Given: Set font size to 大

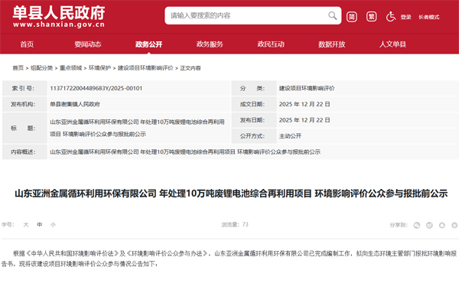Looking at the screenshot, I should (x=25, y=225).
